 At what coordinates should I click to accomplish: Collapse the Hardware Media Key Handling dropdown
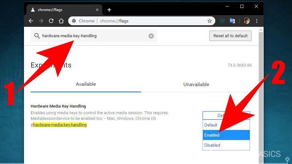(x=226, y=115)
